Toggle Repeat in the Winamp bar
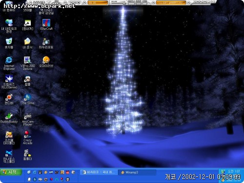The image size is (244, 183). [x=139, y=3]
